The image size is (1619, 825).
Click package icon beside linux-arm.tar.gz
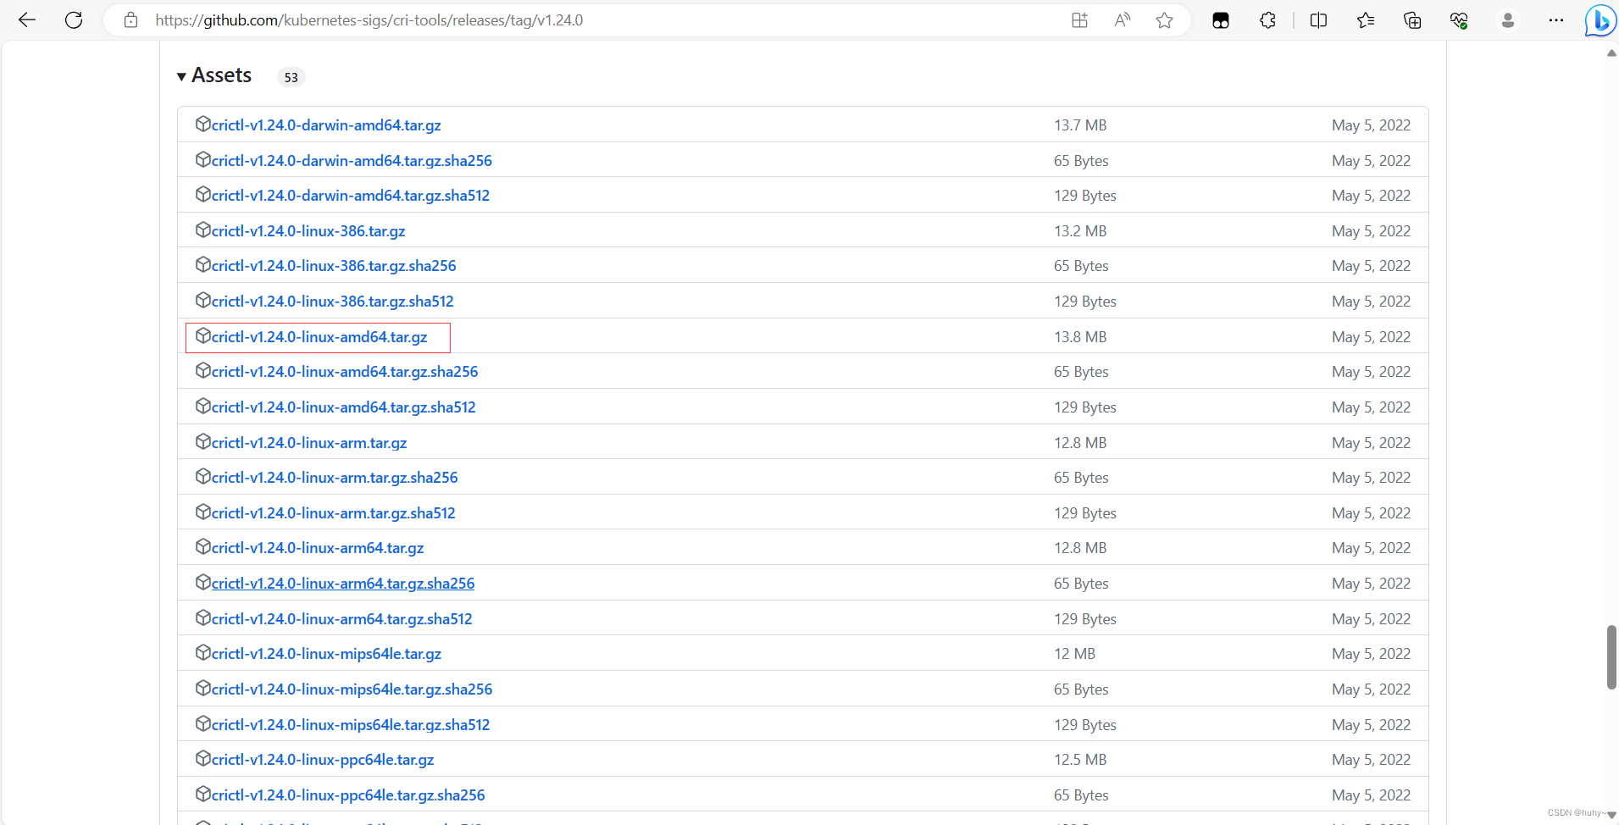[203, 441]
